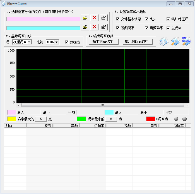The width and height of the screenshot is (195, 194).
Task: Click the disc media icon
Action: [164, 41]
